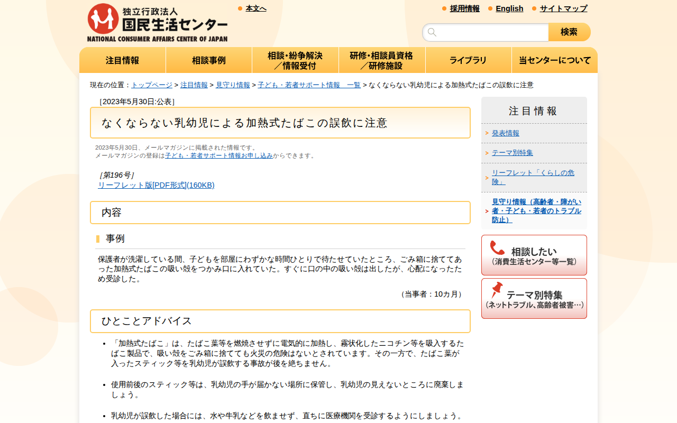
Task: Click the テーマ別特集 banner button
Action: 534,299
